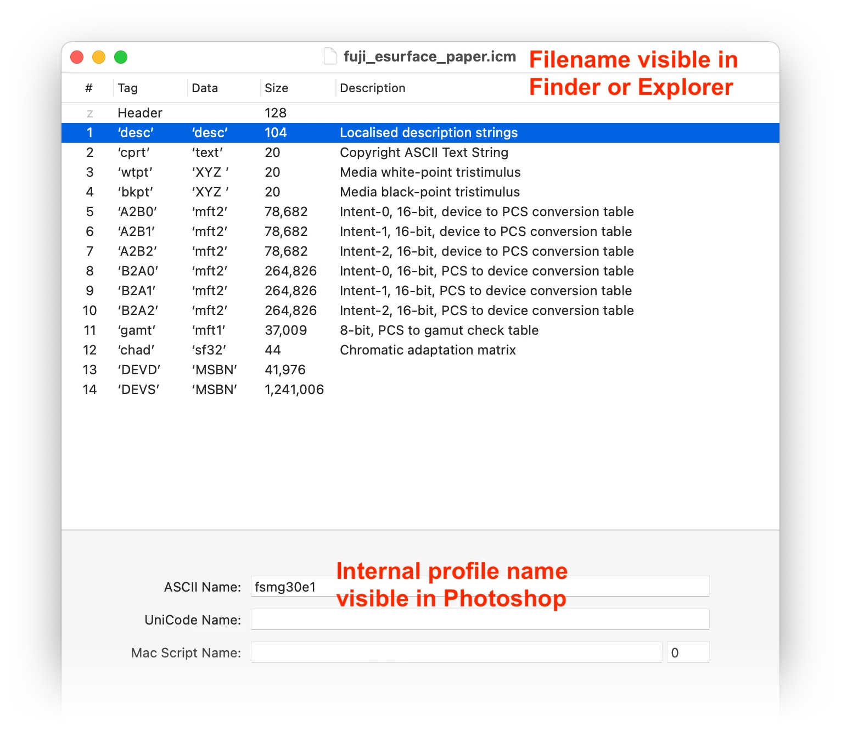The image size is (841, 737).
Task: Sort by the # column header
Action: [x=89, y=88]
